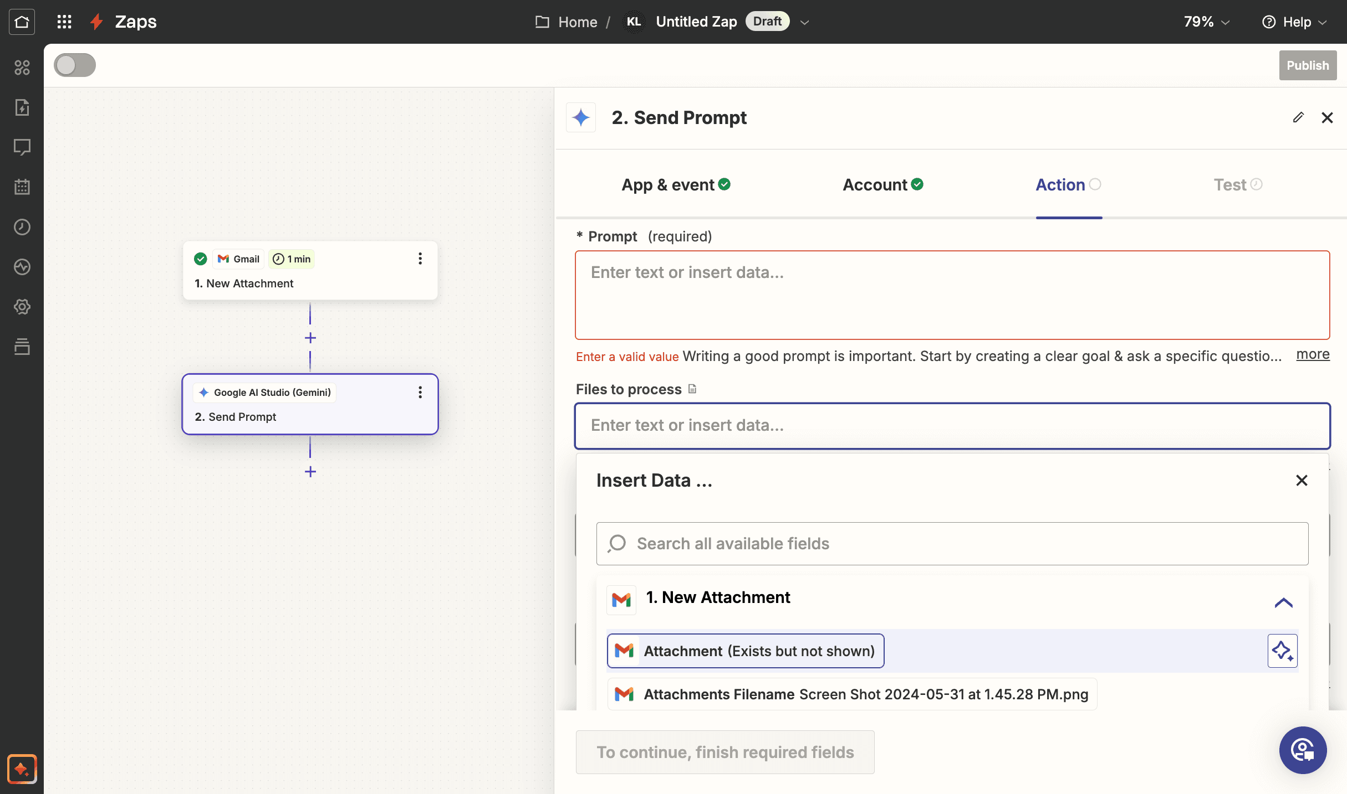Image resolution: width=1347 pixels, height=794 pixels.
Task: Collapse the 1. New Attachment section
Action: click(x=1283, y=602)
